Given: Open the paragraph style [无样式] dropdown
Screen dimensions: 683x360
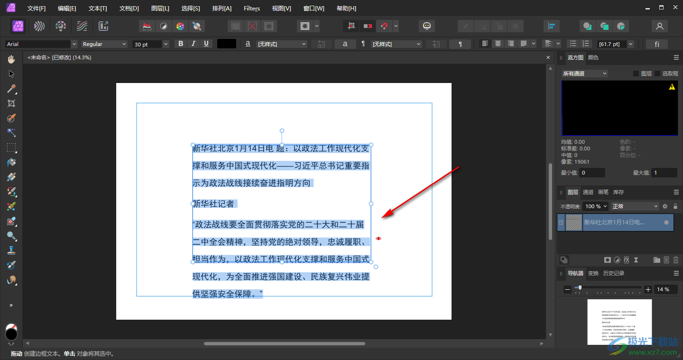Looking at the screenshot, I should click(x=397, y=44).
